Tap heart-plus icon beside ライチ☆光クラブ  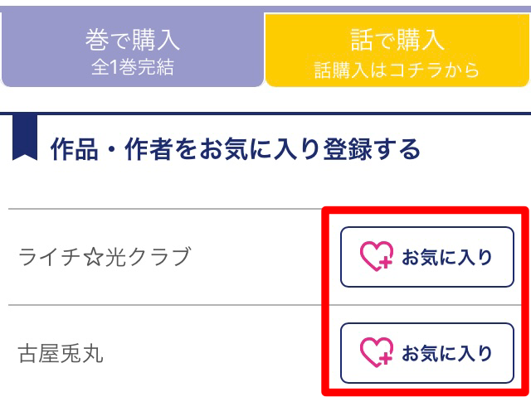coord(376,256)
